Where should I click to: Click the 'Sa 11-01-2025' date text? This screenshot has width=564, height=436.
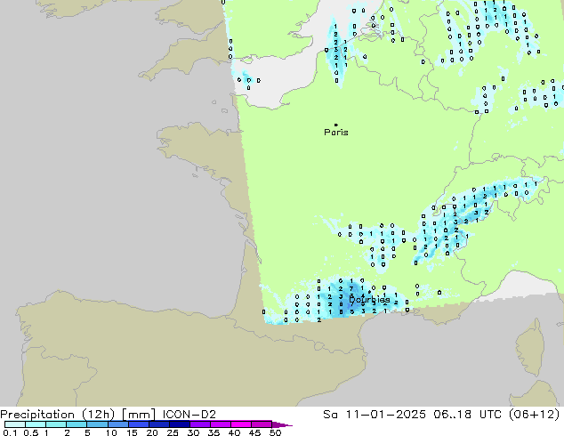[375, 415]
